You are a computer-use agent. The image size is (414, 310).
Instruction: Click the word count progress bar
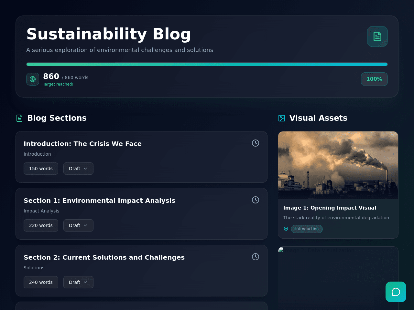(207, 64)
